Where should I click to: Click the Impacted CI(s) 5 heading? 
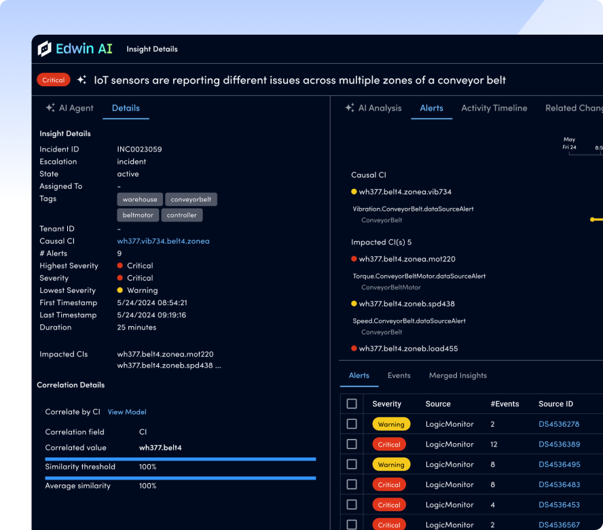point(381,242)
